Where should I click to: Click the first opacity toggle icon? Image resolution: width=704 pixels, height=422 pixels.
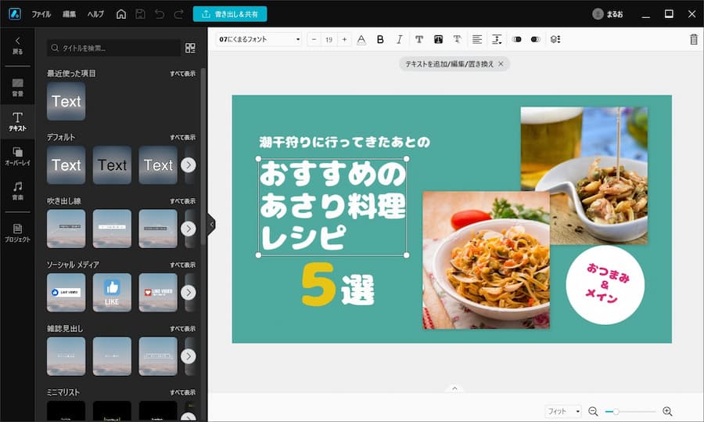point(517,40)
